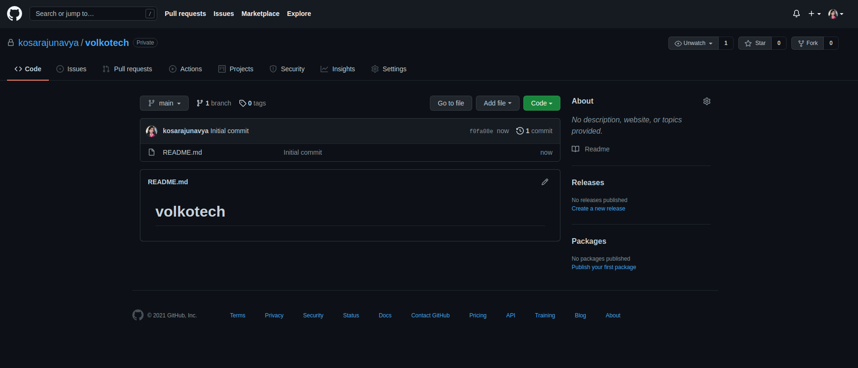Image resolution: width=858 pixels, height=368 pixels.
Task: View the 0 tags list
Action: click(x=253, y=103)
